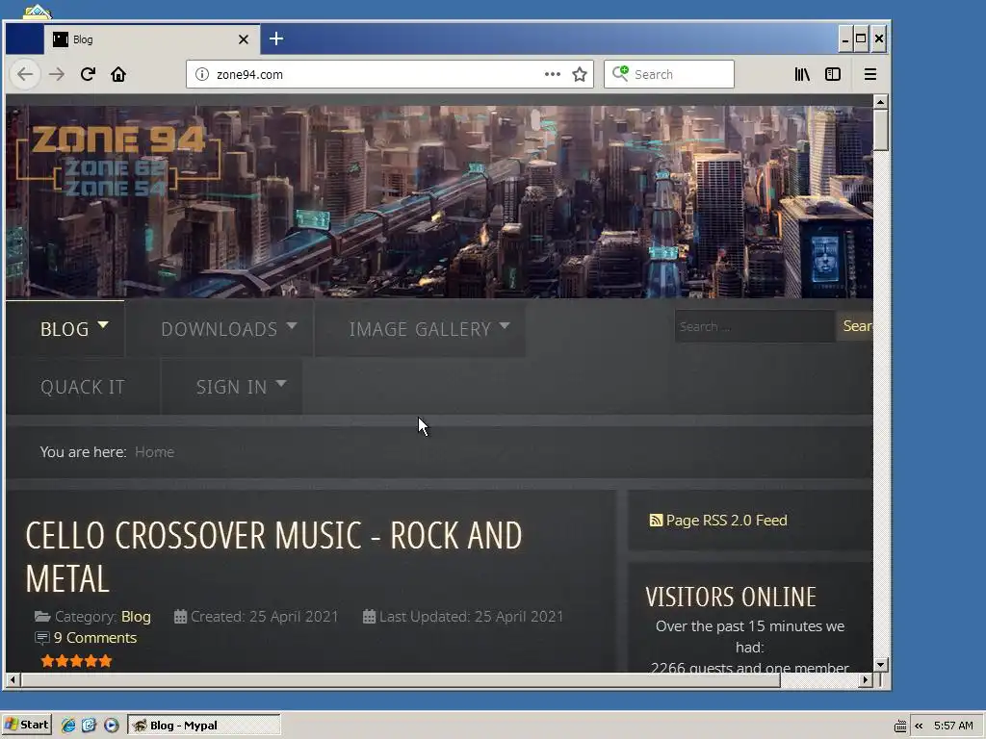Click the vertical scrollbar up arrow
Screen dimensions: 986x739
coord(880,102)
